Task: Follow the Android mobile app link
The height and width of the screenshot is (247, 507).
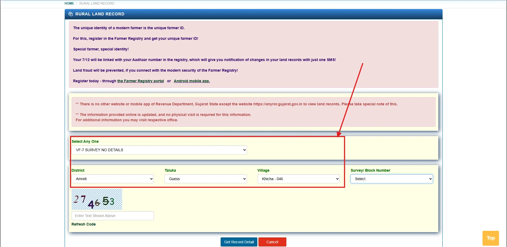Action: 192,81
